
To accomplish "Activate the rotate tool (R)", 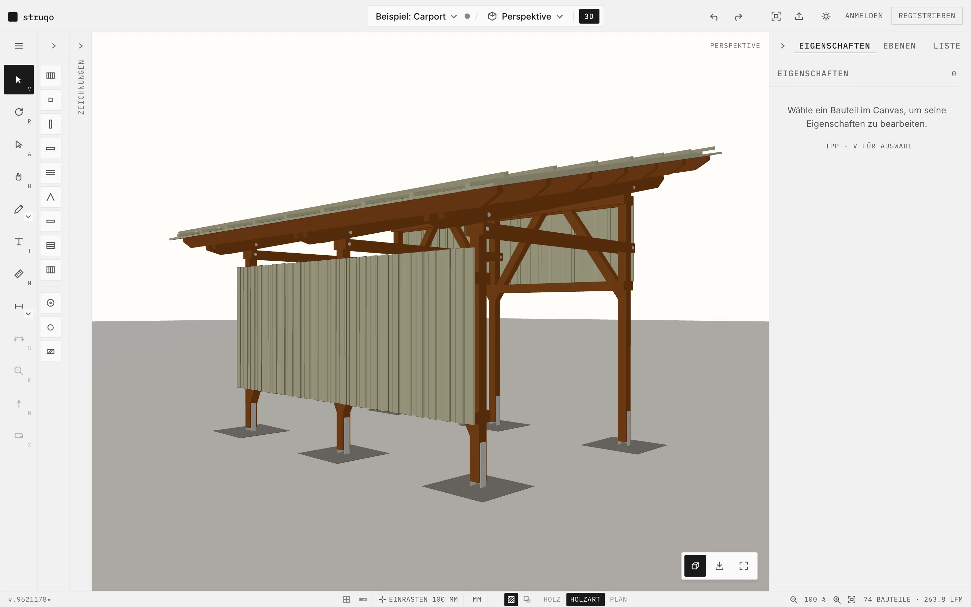I will click(x=19, y=112).
